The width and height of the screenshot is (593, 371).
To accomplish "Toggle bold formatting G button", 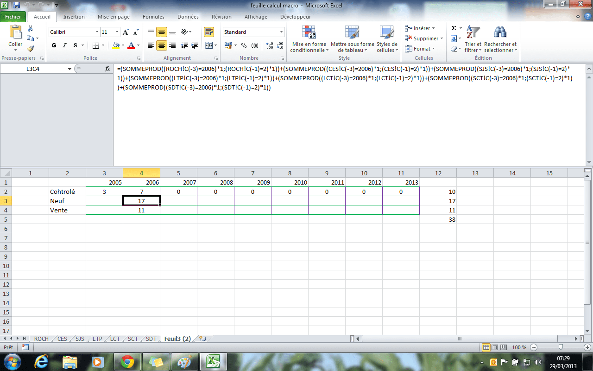I will 54,45.
